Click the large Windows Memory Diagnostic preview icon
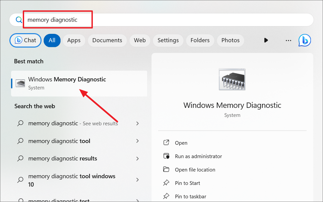Image resolution: width=323 pixels, height=202 pixels. pyautogui.click(x=232, y=79)
